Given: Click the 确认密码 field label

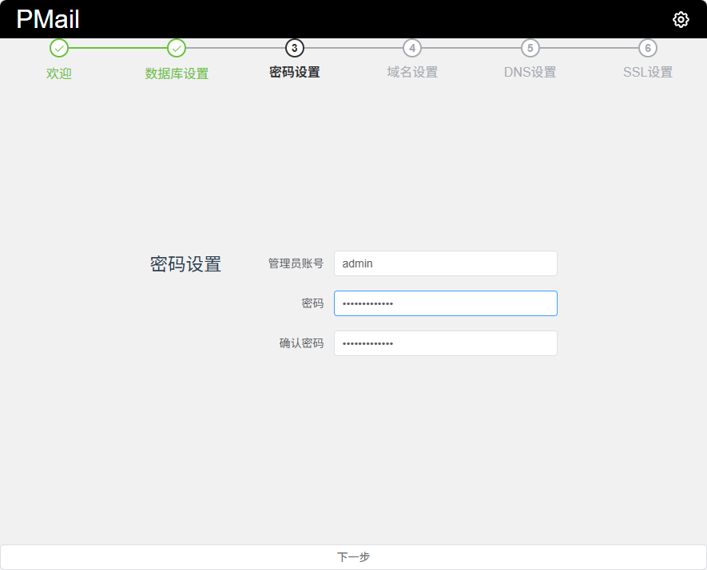Looking at the screenshot, I should tap(301, 343).
